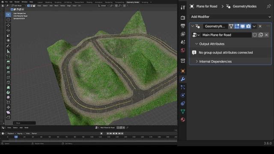The width and height of the screenshot is (274, 154).
Task: Open the Global transform orientation dropdown
Action: coord(103,6)
